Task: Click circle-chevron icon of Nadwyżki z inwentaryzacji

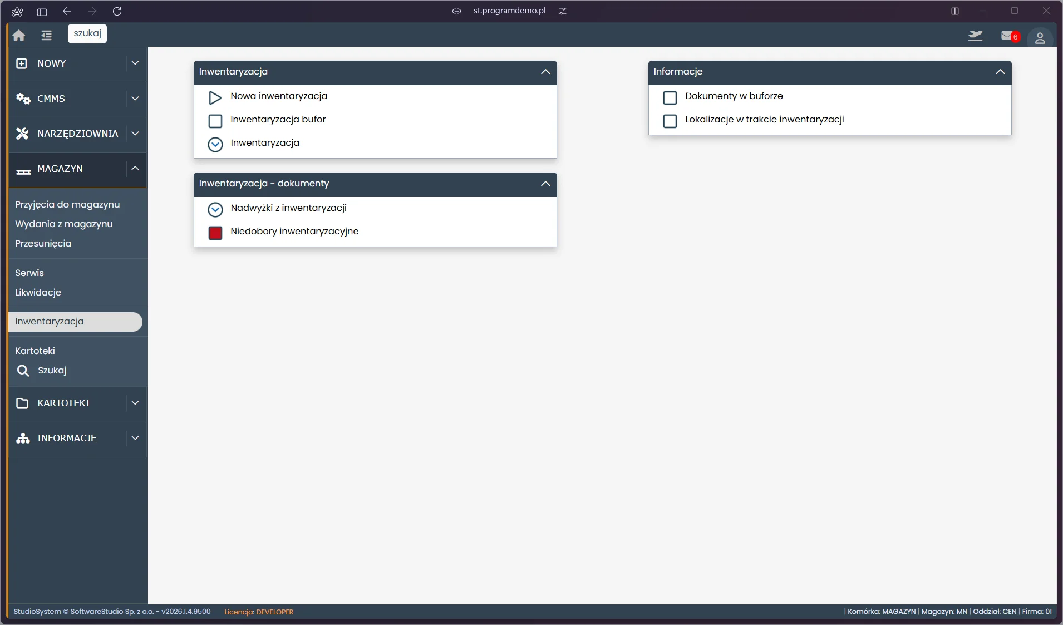Action: pos(215,210)
